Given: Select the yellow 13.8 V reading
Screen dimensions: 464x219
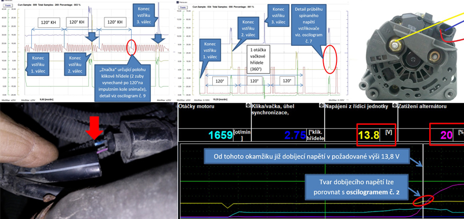Looking at the screenshot, I should pos(368,135).
